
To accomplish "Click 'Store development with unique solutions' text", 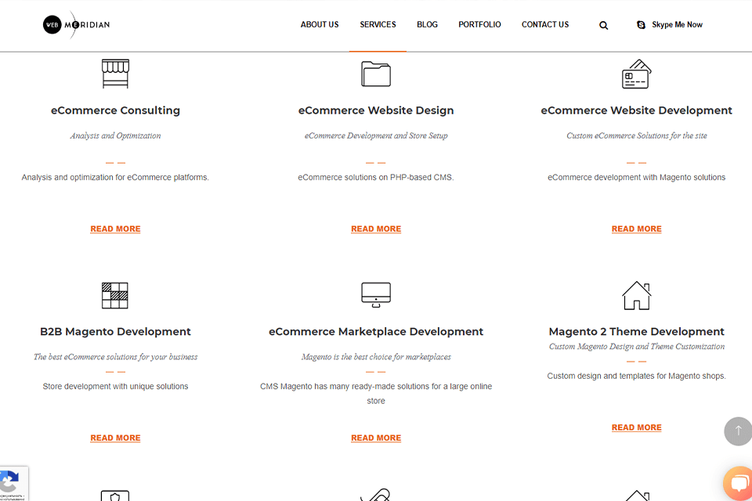I will [x=116, y=387].
